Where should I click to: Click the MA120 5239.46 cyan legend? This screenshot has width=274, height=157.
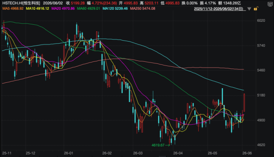(115, 8)
